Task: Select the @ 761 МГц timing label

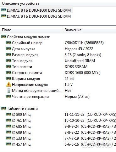Action: [21, 121]
